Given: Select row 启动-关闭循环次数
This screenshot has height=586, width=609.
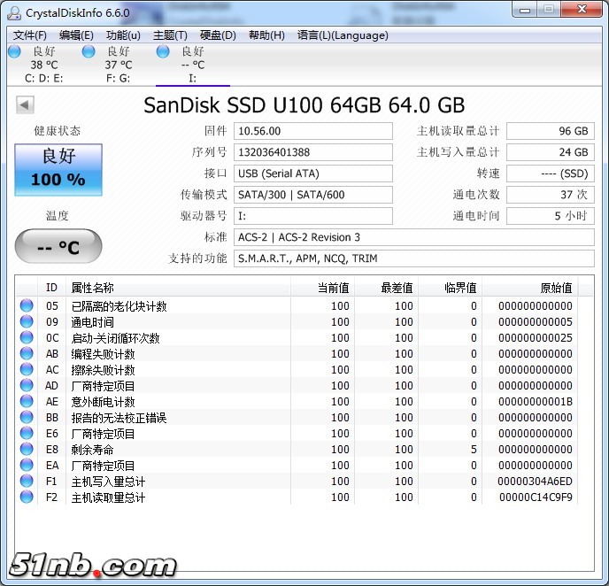Looking at the screenshot, I should coord(297,337).
